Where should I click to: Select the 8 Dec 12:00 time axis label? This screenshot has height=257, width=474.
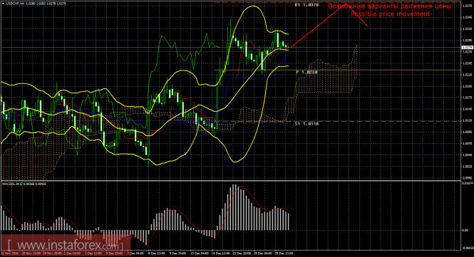pos(156,253)
